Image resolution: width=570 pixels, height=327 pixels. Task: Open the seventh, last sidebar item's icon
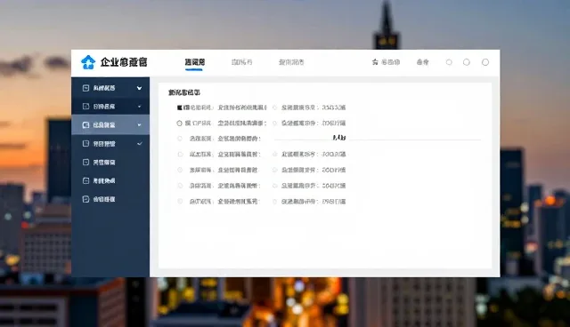coord(85,199)
